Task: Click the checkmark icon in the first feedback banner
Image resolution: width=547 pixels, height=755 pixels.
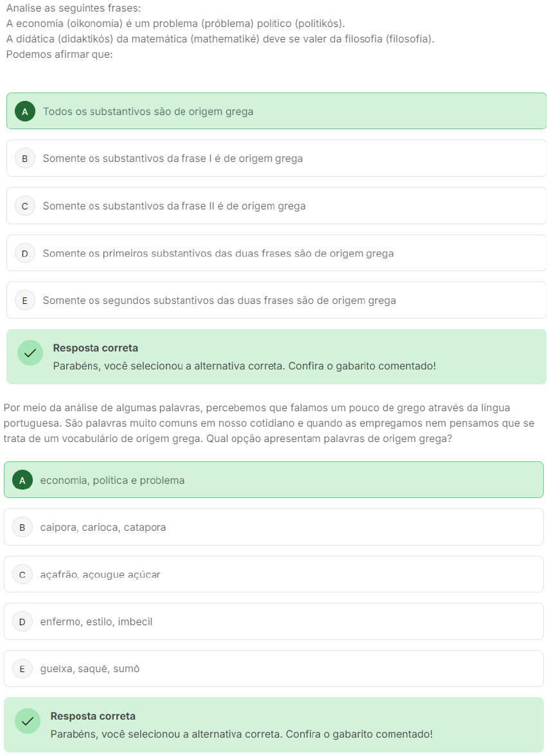Action: tap(30, 353)
